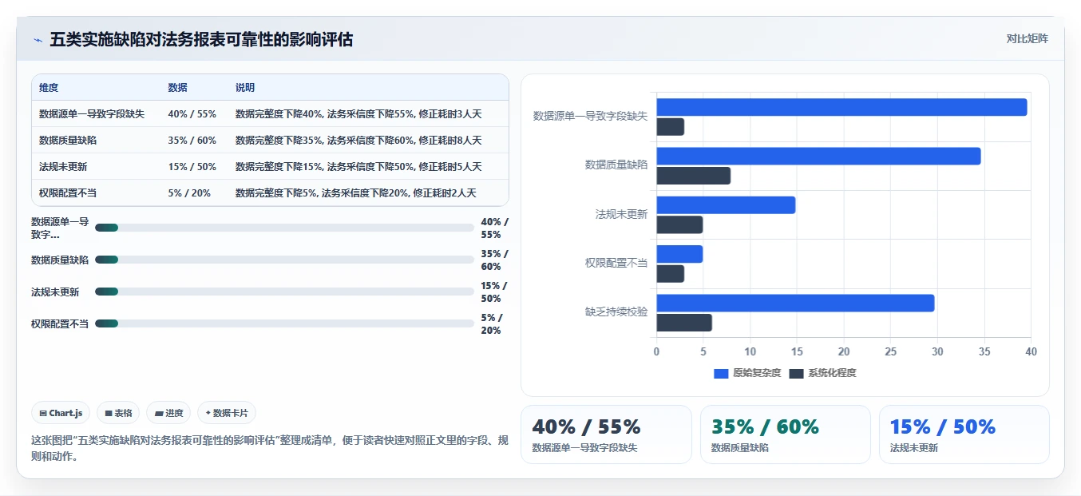Click description mentioning 修正耗时8人天
The height and width of the screenshot is (496, 1081).
358,140
